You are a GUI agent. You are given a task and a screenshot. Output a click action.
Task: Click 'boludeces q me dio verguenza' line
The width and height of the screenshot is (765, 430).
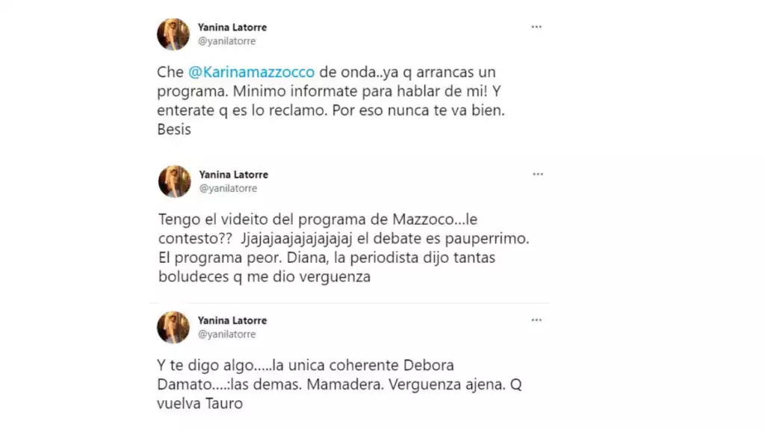264,277
